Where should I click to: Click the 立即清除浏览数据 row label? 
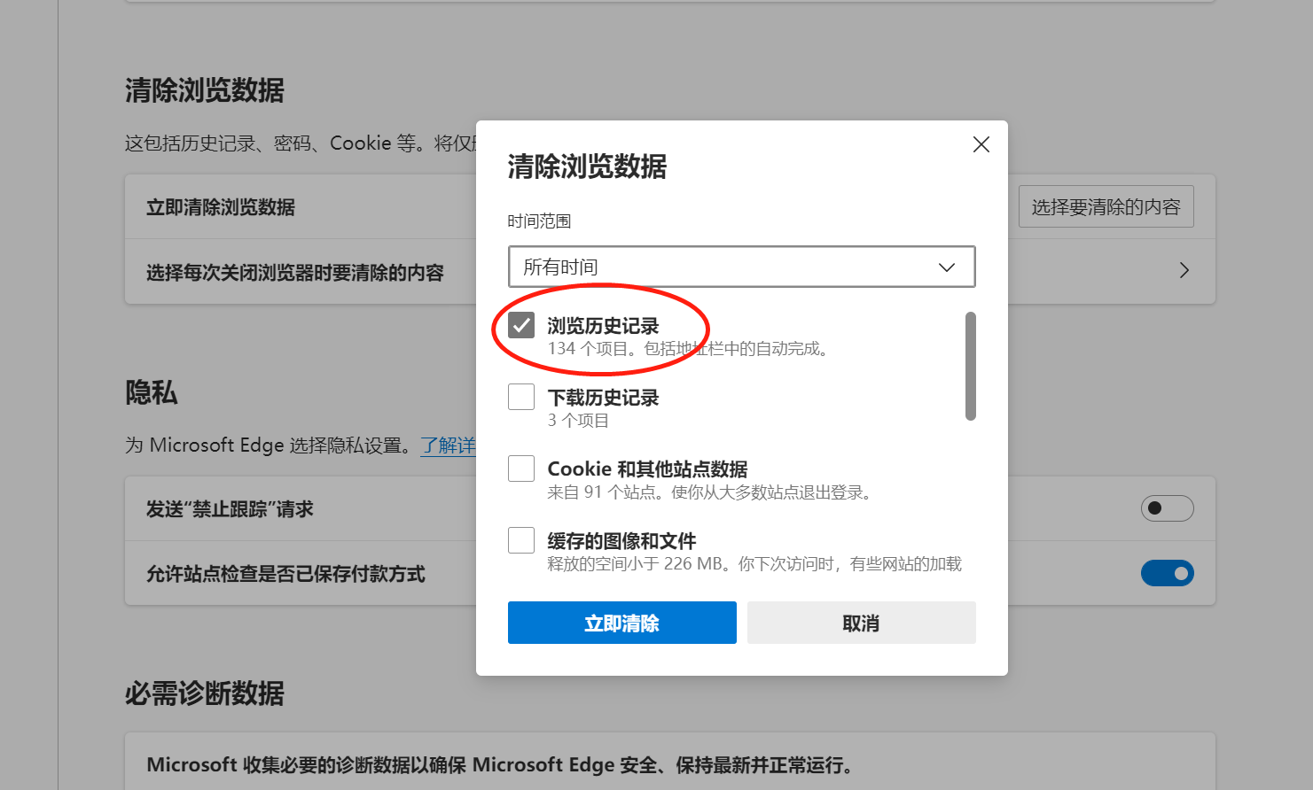coord(221,207)
